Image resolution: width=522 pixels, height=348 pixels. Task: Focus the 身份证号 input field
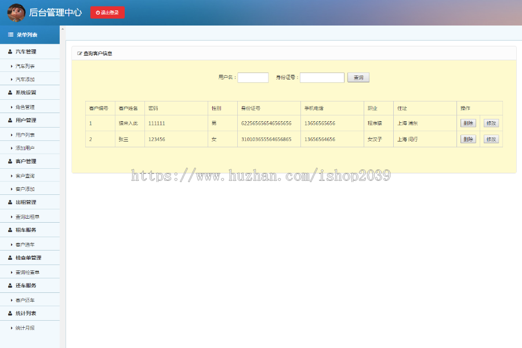click(x=322, y=78)
